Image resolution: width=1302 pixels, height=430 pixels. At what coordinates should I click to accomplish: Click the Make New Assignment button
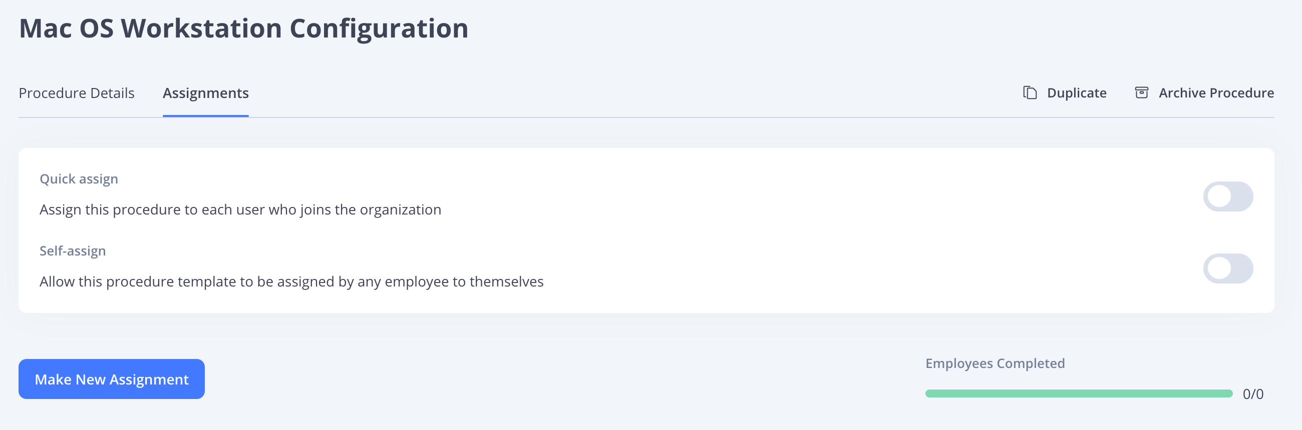(x=112, y=379)
